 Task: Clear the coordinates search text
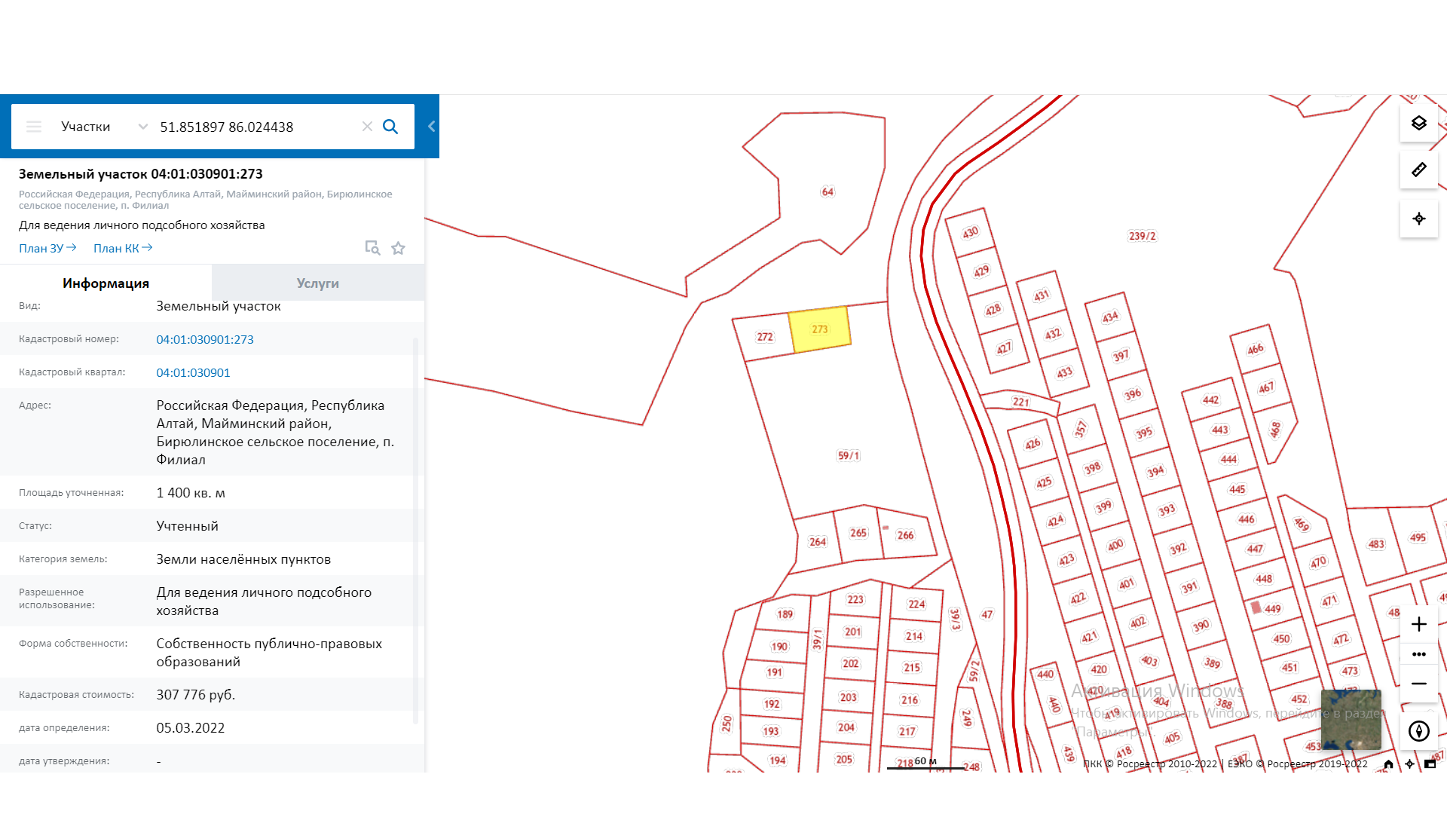(367, 127)
